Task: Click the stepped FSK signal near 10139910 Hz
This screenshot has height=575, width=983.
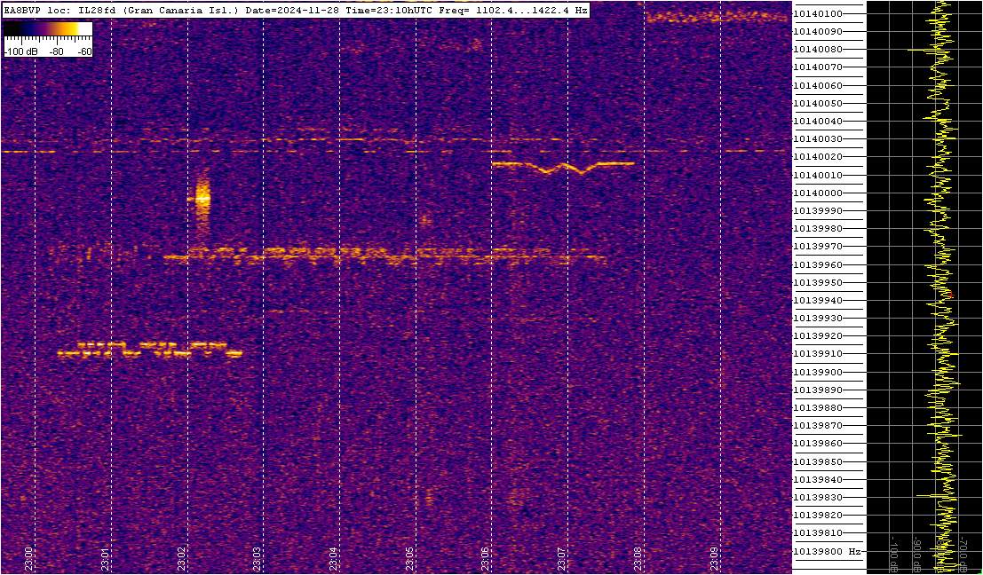Action: (150, 350)
